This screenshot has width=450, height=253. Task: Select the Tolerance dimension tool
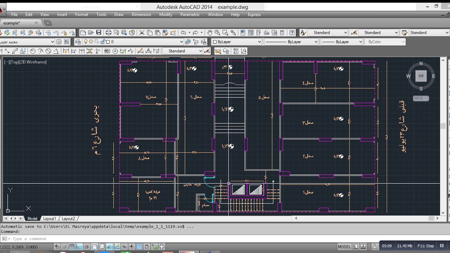tap(107, 51)
